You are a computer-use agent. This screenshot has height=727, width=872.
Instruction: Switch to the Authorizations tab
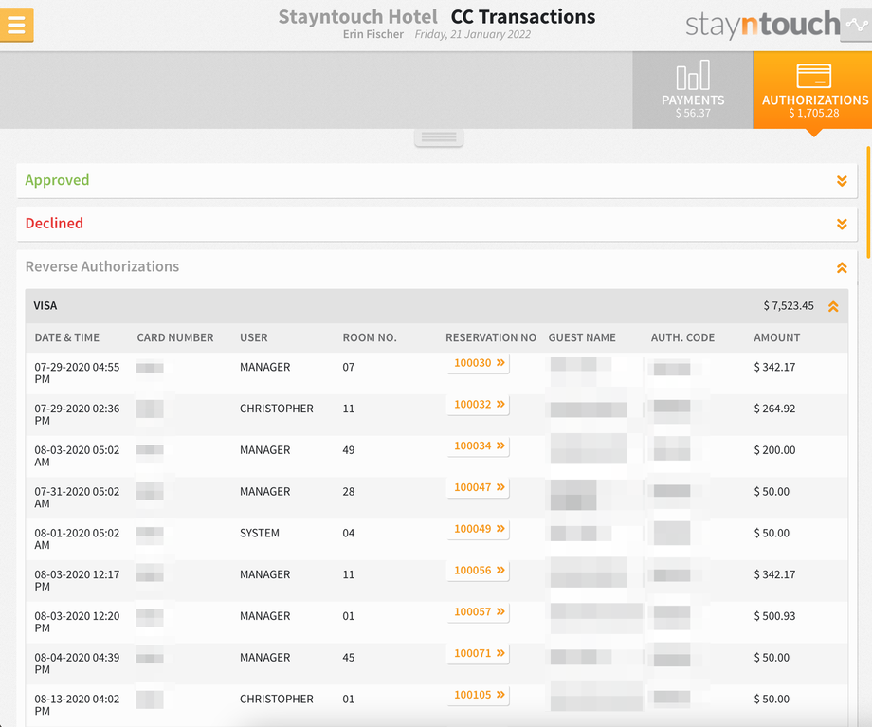point(814,90)
